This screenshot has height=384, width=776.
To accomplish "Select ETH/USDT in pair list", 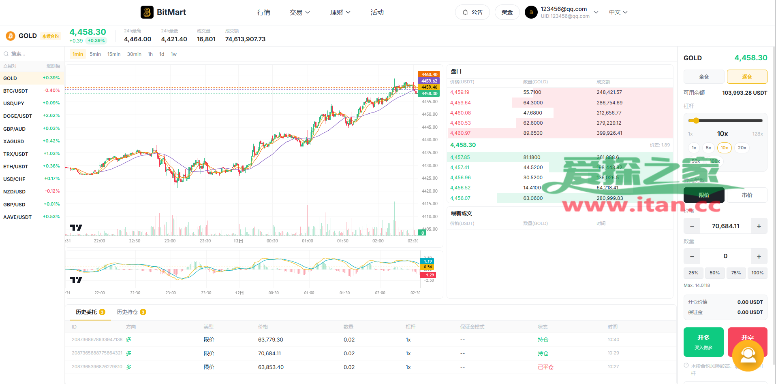I will [32, 167].
